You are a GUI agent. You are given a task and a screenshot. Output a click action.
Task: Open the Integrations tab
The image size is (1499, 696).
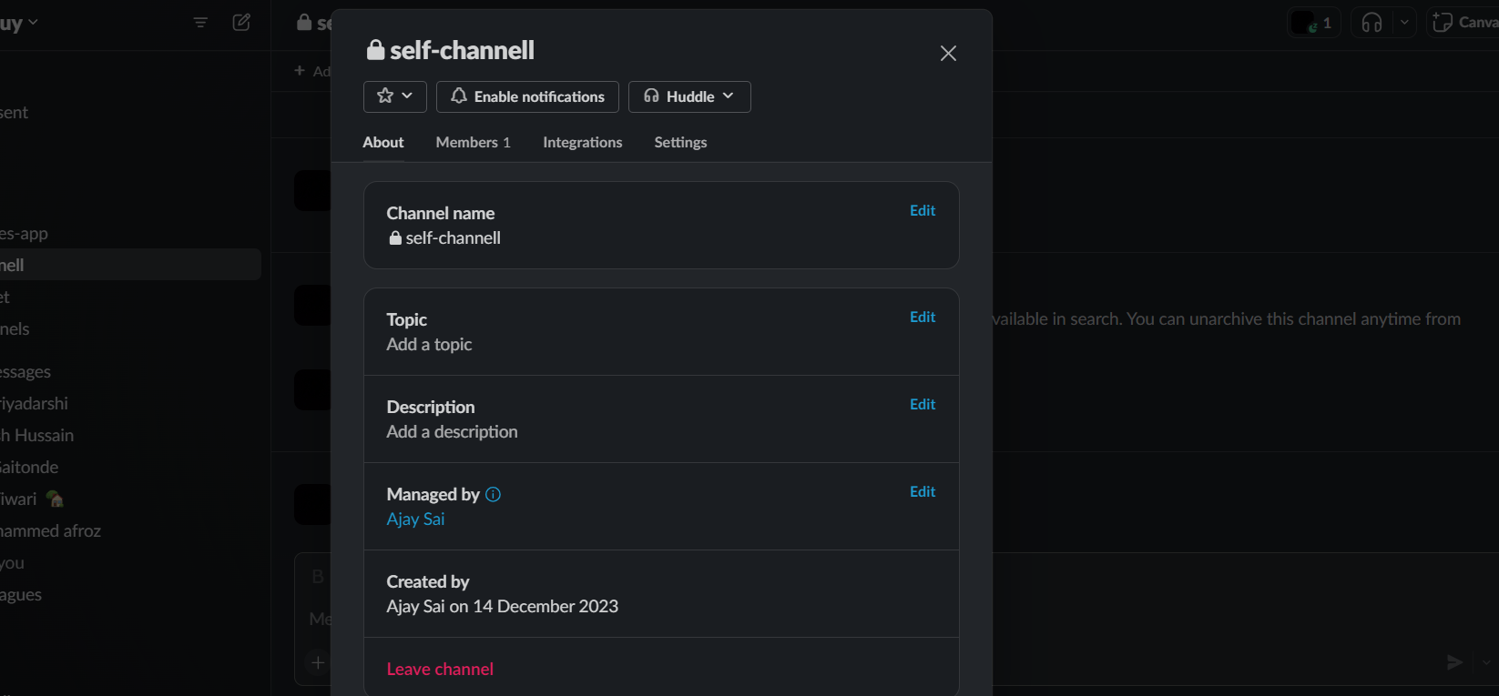[582, 142]
